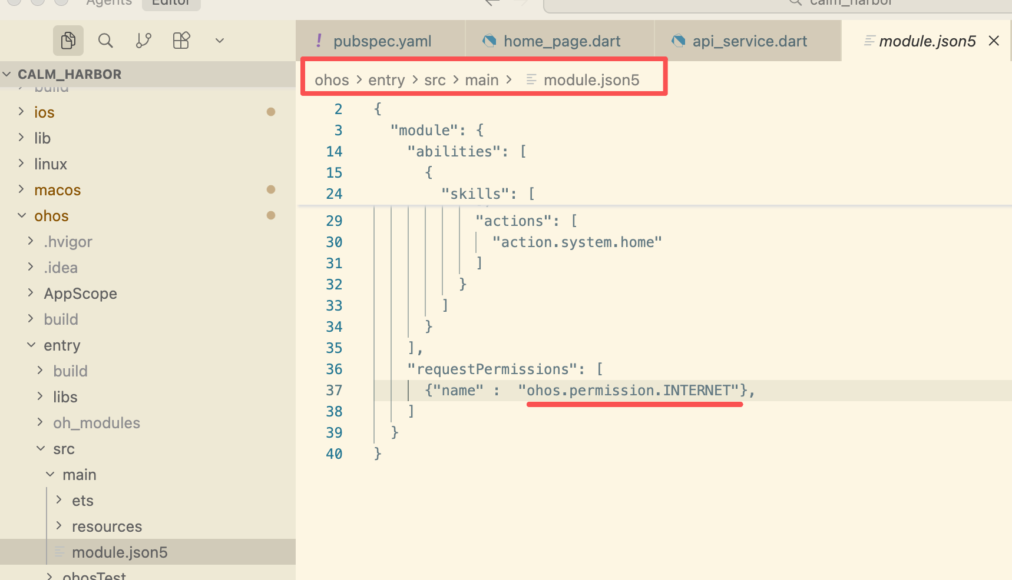
Task: Expand the oh_modules folder
Action: pyautogui.click(x=148, y=422)
